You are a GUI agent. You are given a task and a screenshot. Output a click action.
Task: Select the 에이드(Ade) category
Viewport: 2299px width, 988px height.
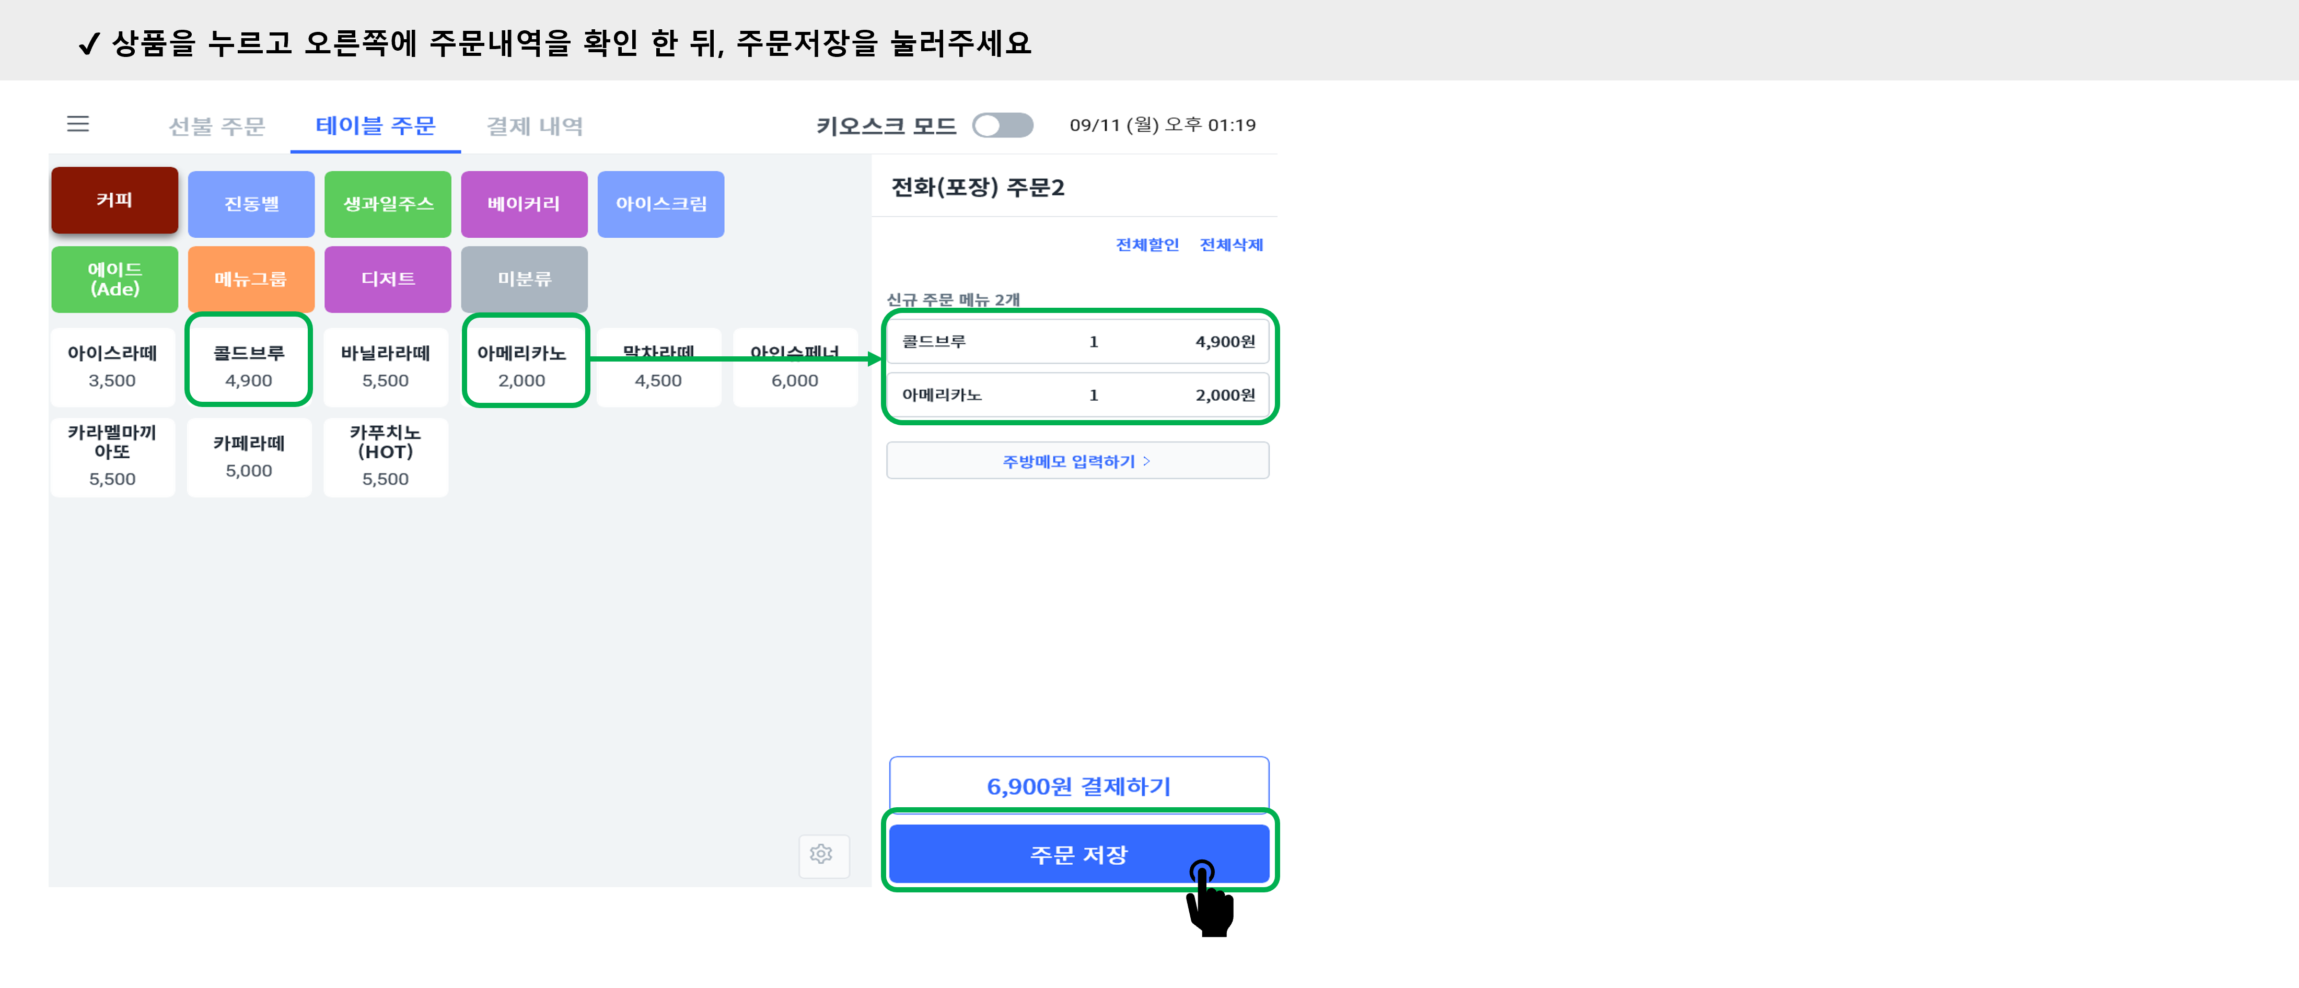tap(114, 278)
